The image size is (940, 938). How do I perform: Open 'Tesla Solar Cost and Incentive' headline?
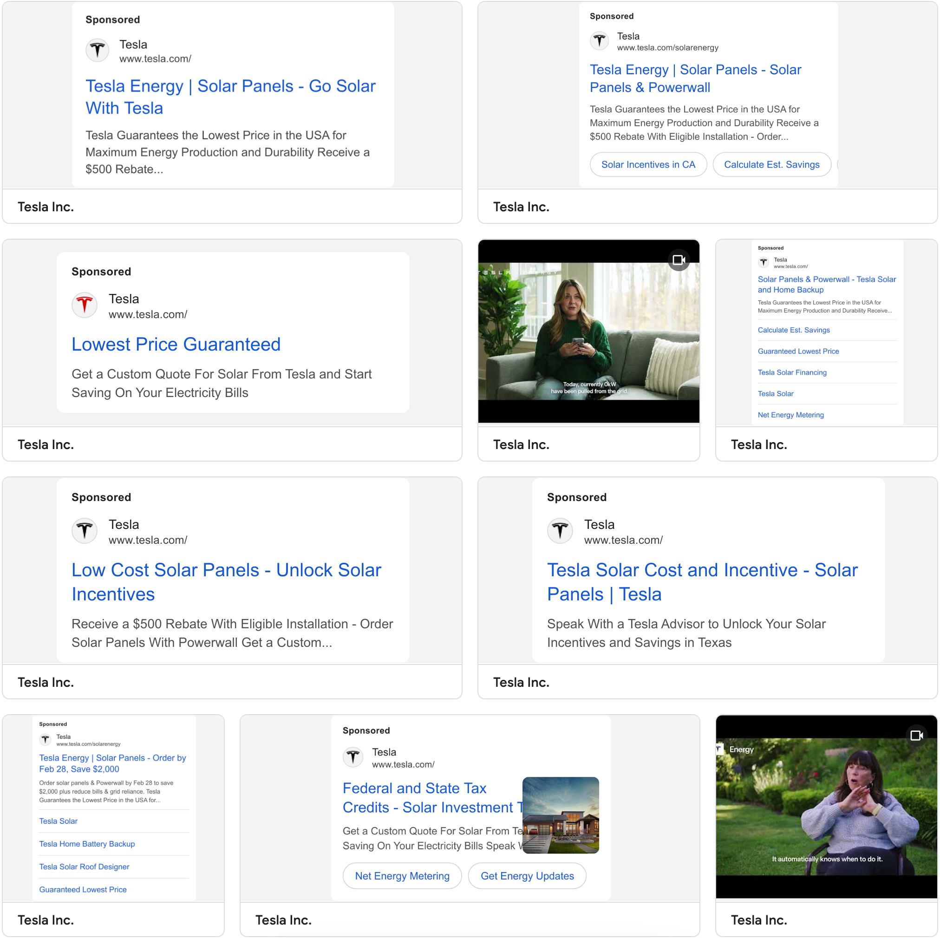tap(703, 582)
